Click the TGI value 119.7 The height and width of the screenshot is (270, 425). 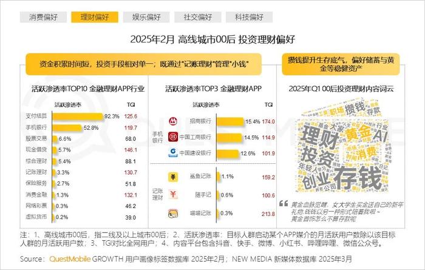point(131,128)
